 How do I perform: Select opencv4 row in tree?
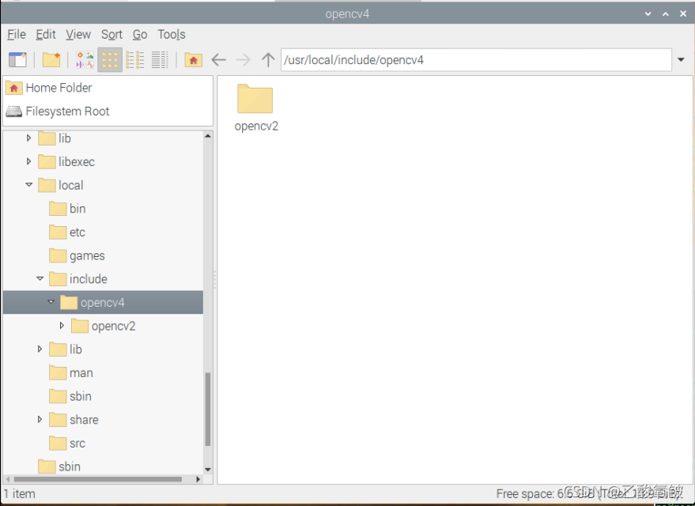point(103,303)
